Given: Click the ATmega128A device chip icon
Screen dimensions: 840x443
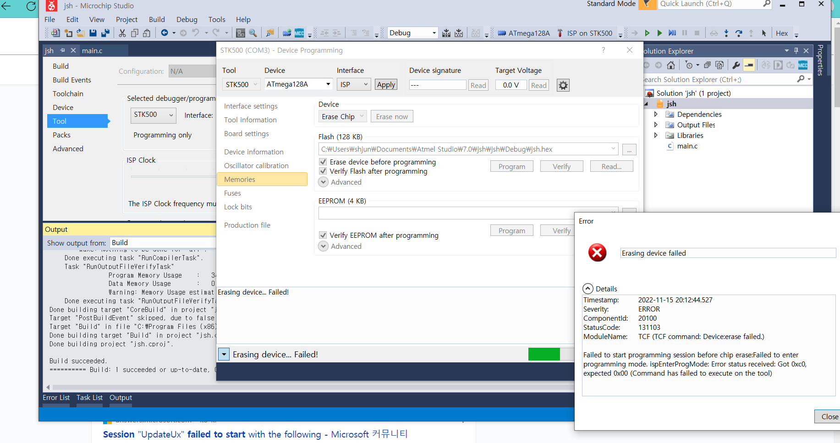Looking at the screenshot, I should 502,33.
